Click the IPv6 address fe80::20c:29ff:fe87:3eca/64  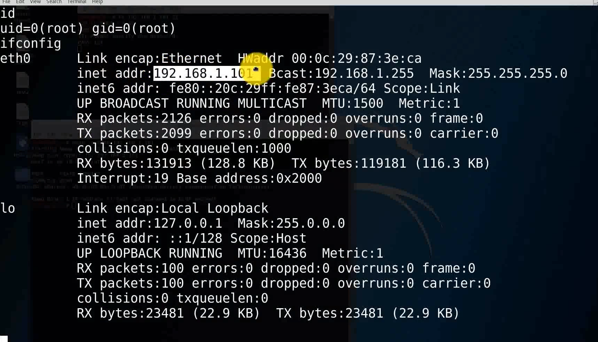(272, 89)
